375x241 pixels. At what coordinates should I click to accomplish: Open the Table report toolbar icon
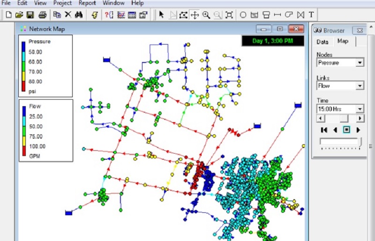(132, 15)
